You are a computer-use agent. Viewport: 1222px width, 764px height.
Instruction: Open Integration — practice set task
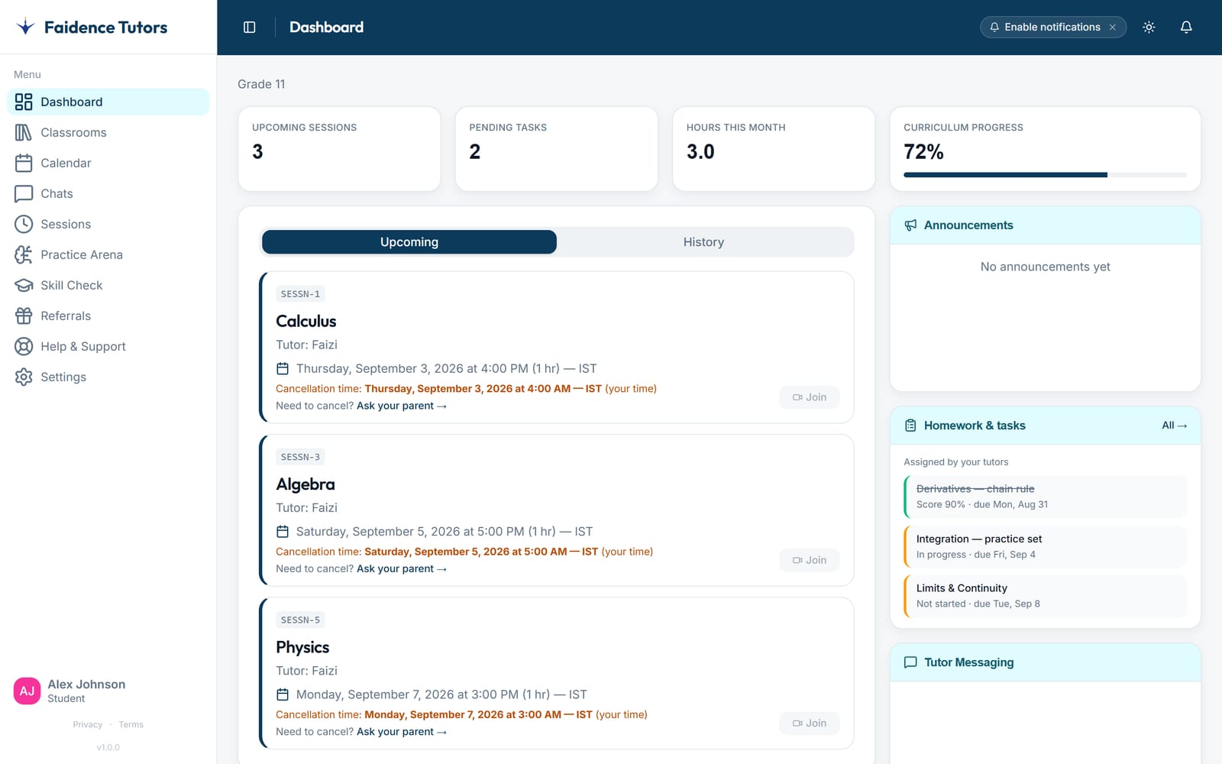click(1045, 546)
